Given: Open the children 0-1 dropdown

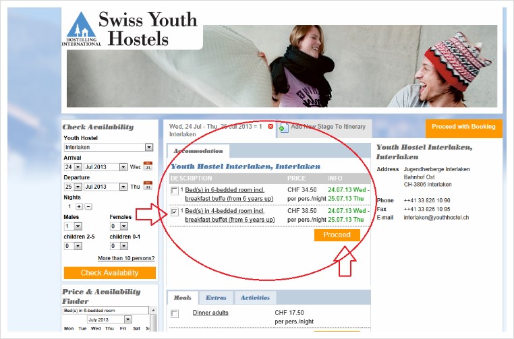Looking at the screenshot, I should click(x=124, y=246).
